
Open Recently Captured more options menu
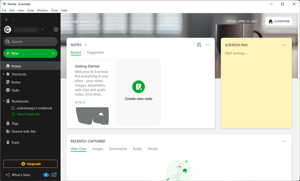click(284, 141)
